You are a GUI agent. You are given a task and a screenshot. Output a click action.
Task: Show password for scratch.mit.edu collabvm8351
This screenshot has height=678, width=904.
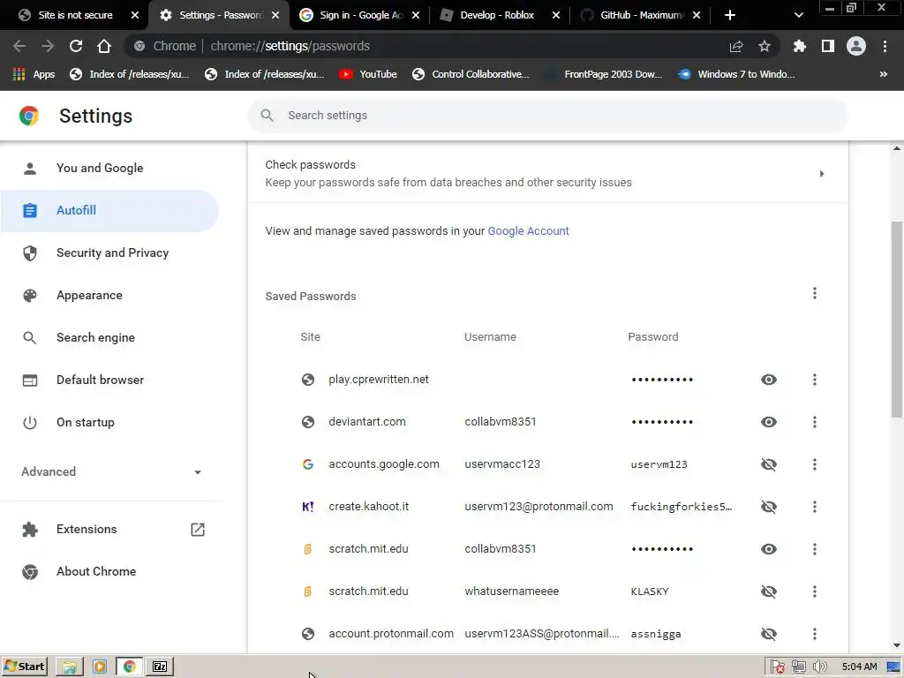pyautogui.click(x=769, y=549)
